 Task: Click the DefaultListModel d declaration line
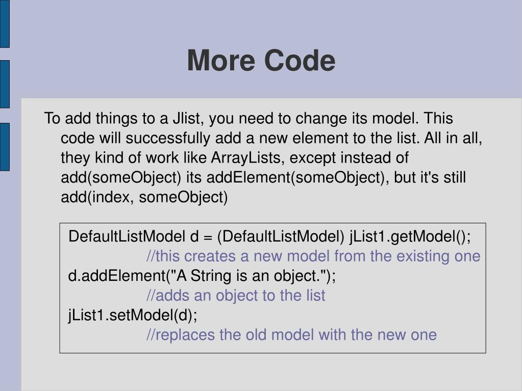pos(269,237)
